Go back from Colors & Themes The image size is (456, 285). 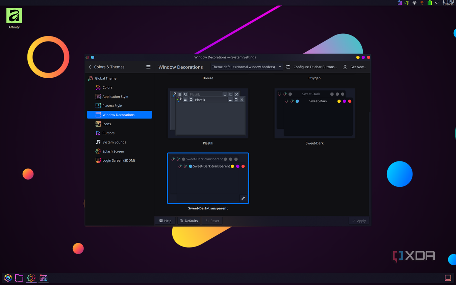(x=90, y=67)
